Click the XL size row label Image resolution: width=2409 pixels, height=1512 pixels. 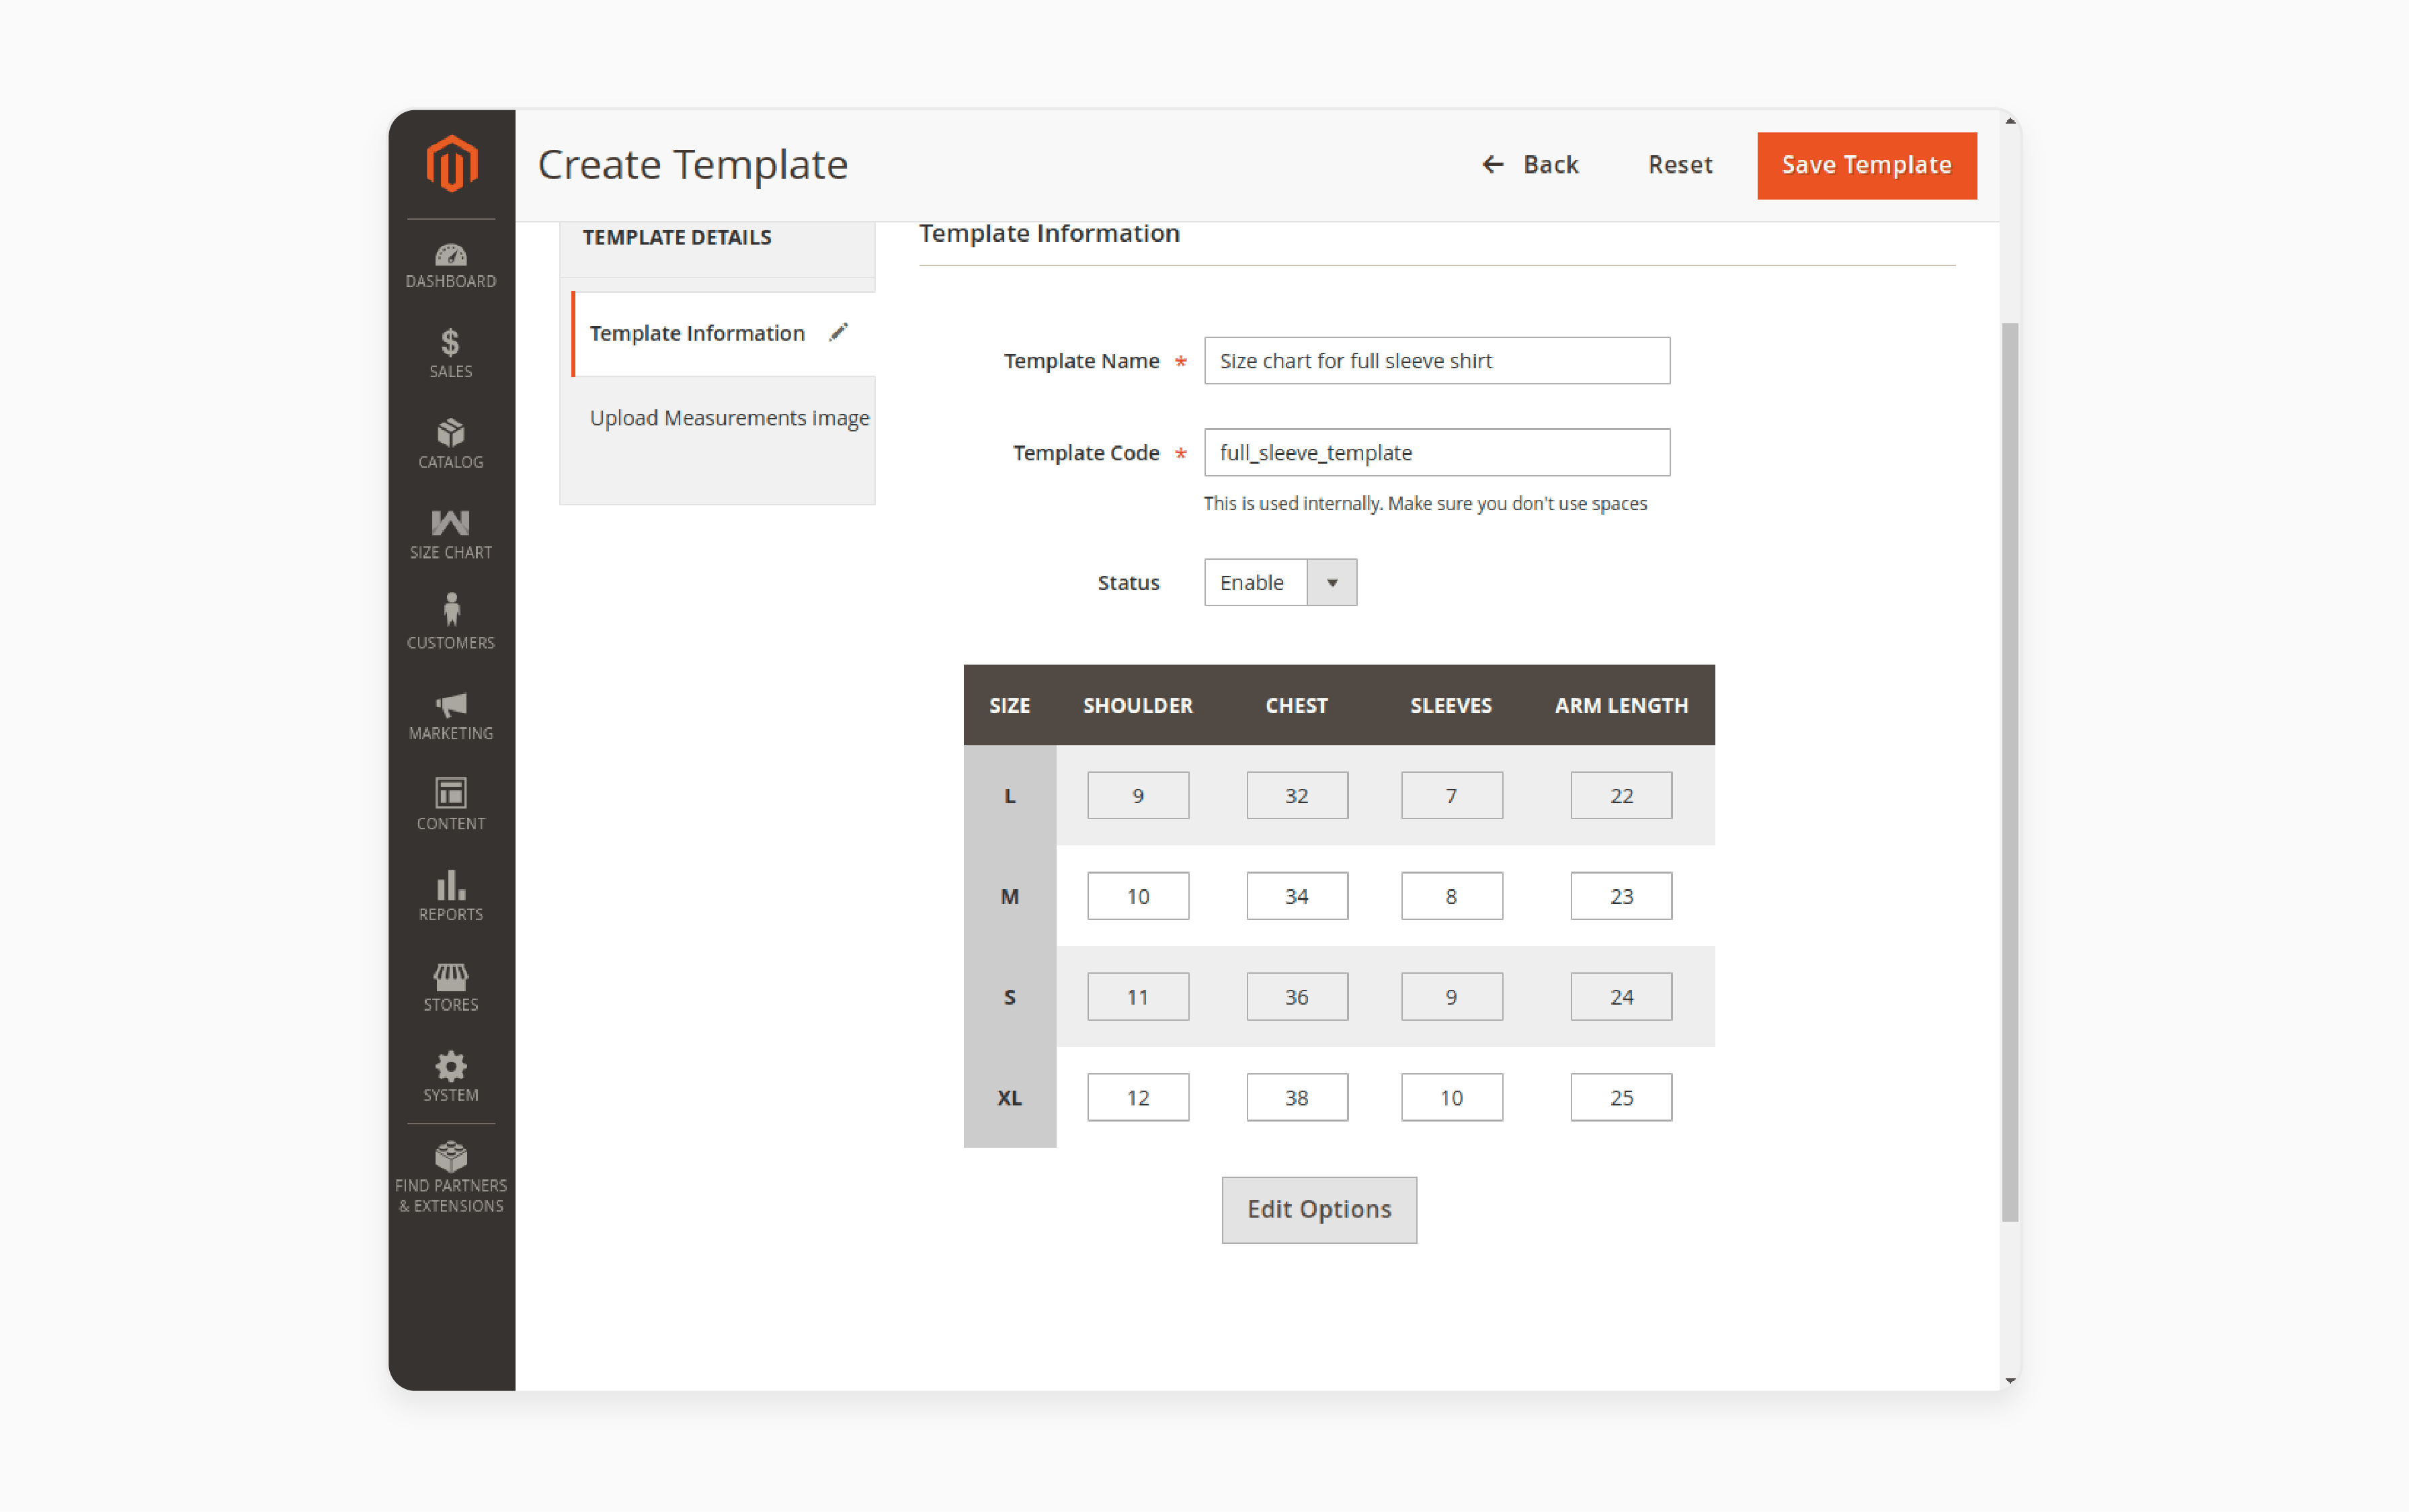[1009, 1097]
